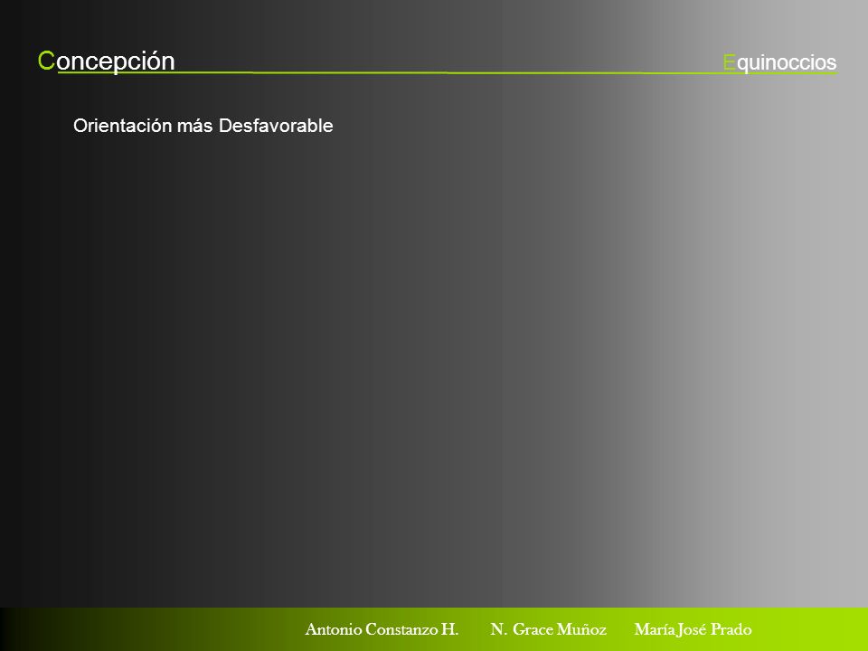Click the name 'María José Prado'
This screenshot has height=651, width=868.
coord(693,629)
